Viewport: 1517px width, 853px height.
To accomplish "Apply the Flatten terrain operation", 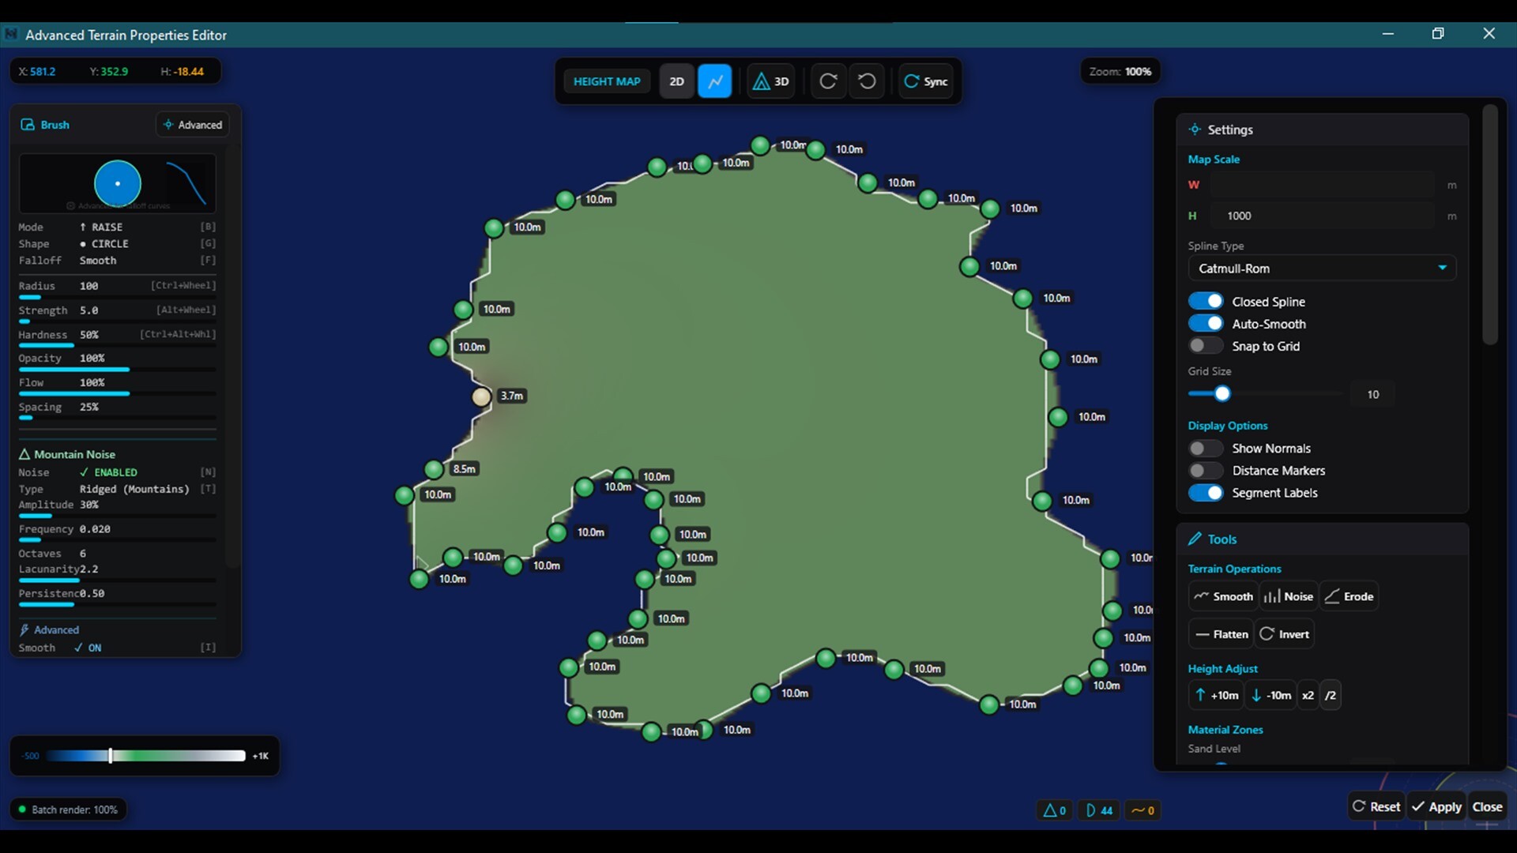I will click(x=1222, y=634).
